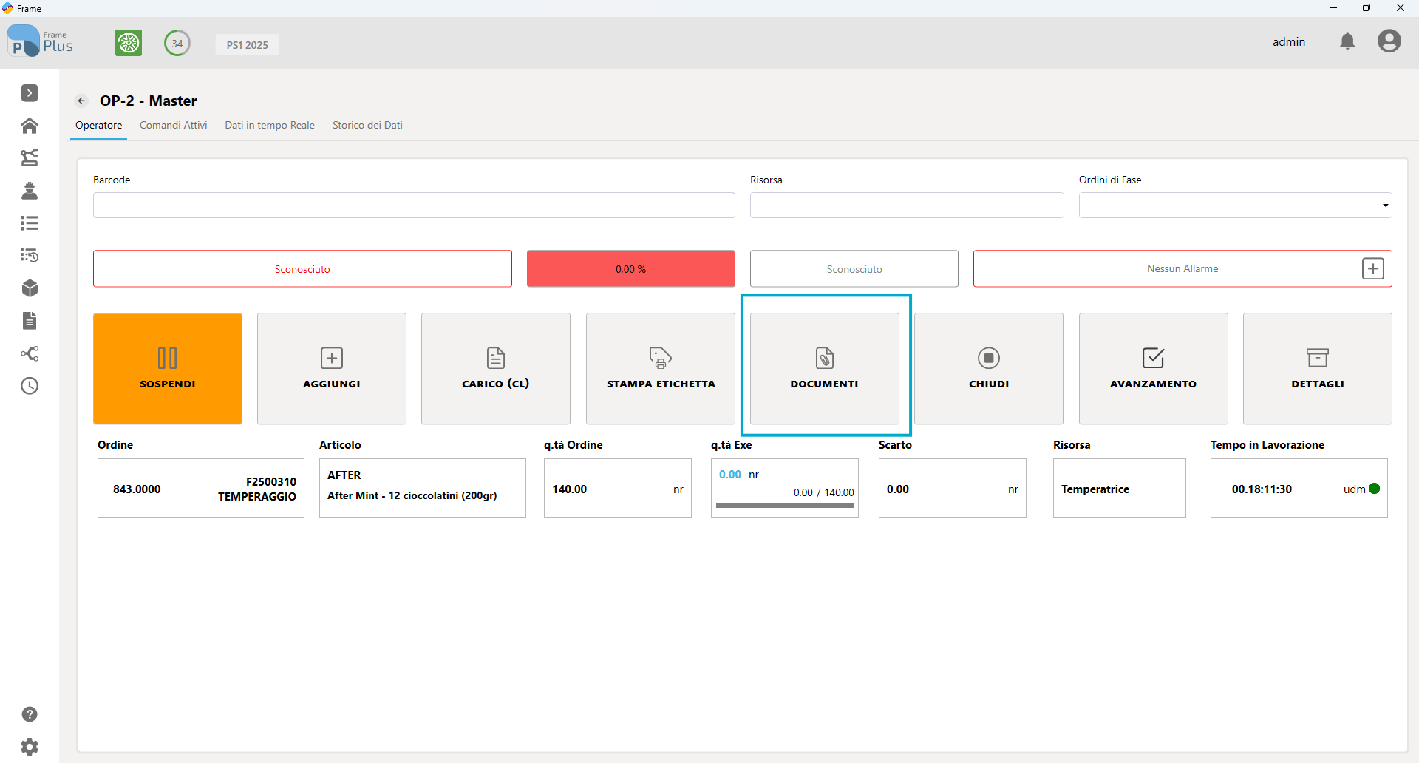The width and height of the screenshot is (1419, 763).
Task: Open notifications bell icon
Action: 1347,41
